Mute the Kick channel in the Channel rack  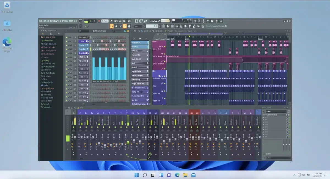[x=67, y=41]
